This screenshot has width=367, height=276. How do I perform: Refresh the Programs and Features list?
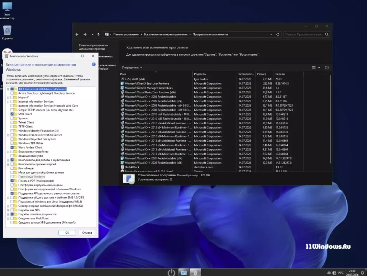[x=278, y=34]
